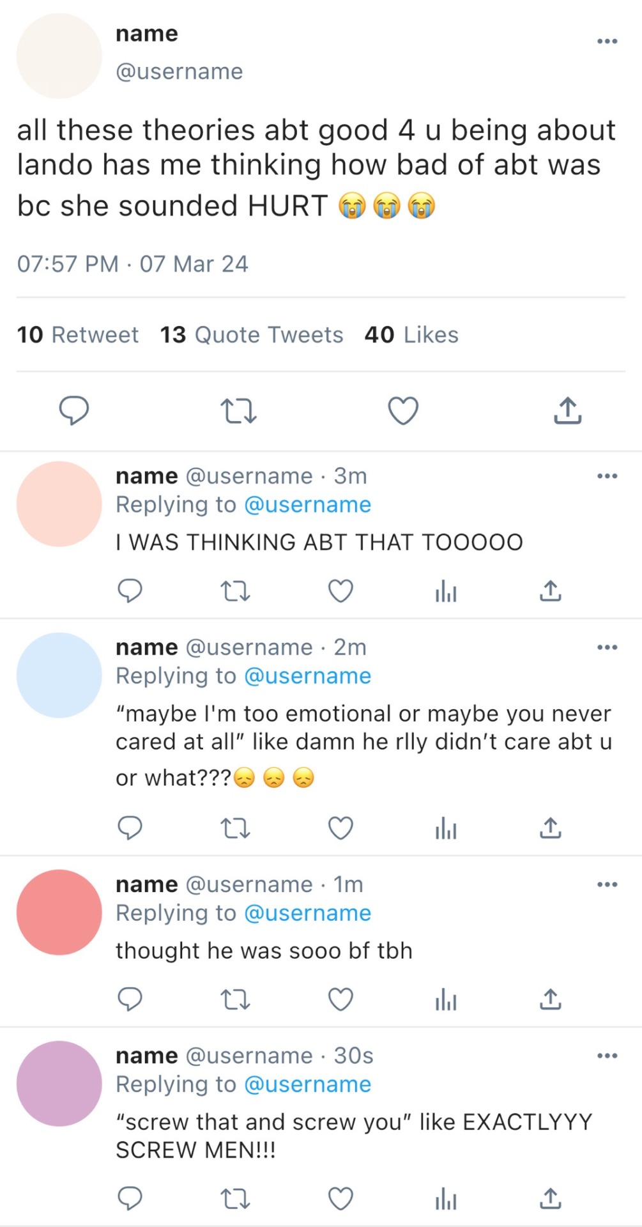Open @username link in the 30s reply
Screen dimensions: 642x1227
(x=307, y=1084)
